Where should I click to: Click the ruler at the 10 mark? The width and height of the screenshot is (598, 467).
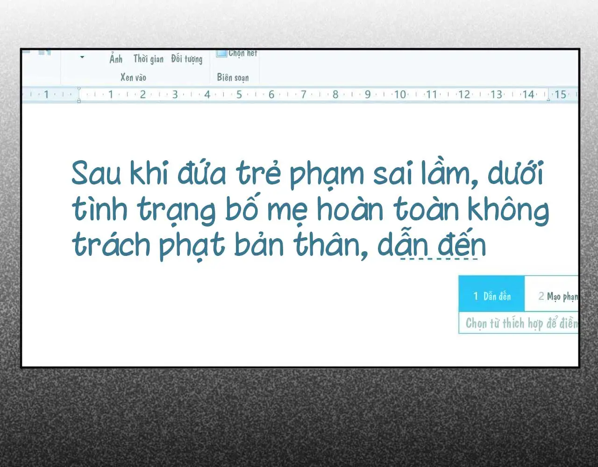400,95
